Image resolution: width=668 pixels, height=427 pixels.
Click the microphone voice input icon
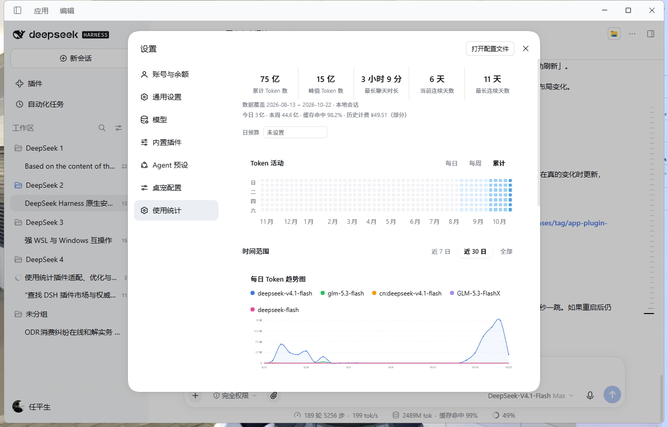pyautogui.click(x=590, y=396)
